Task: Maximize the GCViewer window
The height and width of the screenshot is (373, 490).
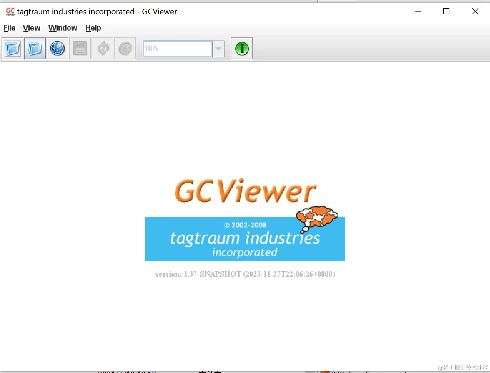Action: 446,12
